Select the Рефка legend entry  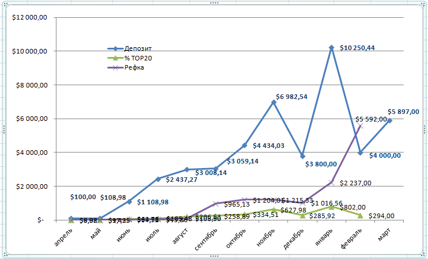click(x=126, y=67)
